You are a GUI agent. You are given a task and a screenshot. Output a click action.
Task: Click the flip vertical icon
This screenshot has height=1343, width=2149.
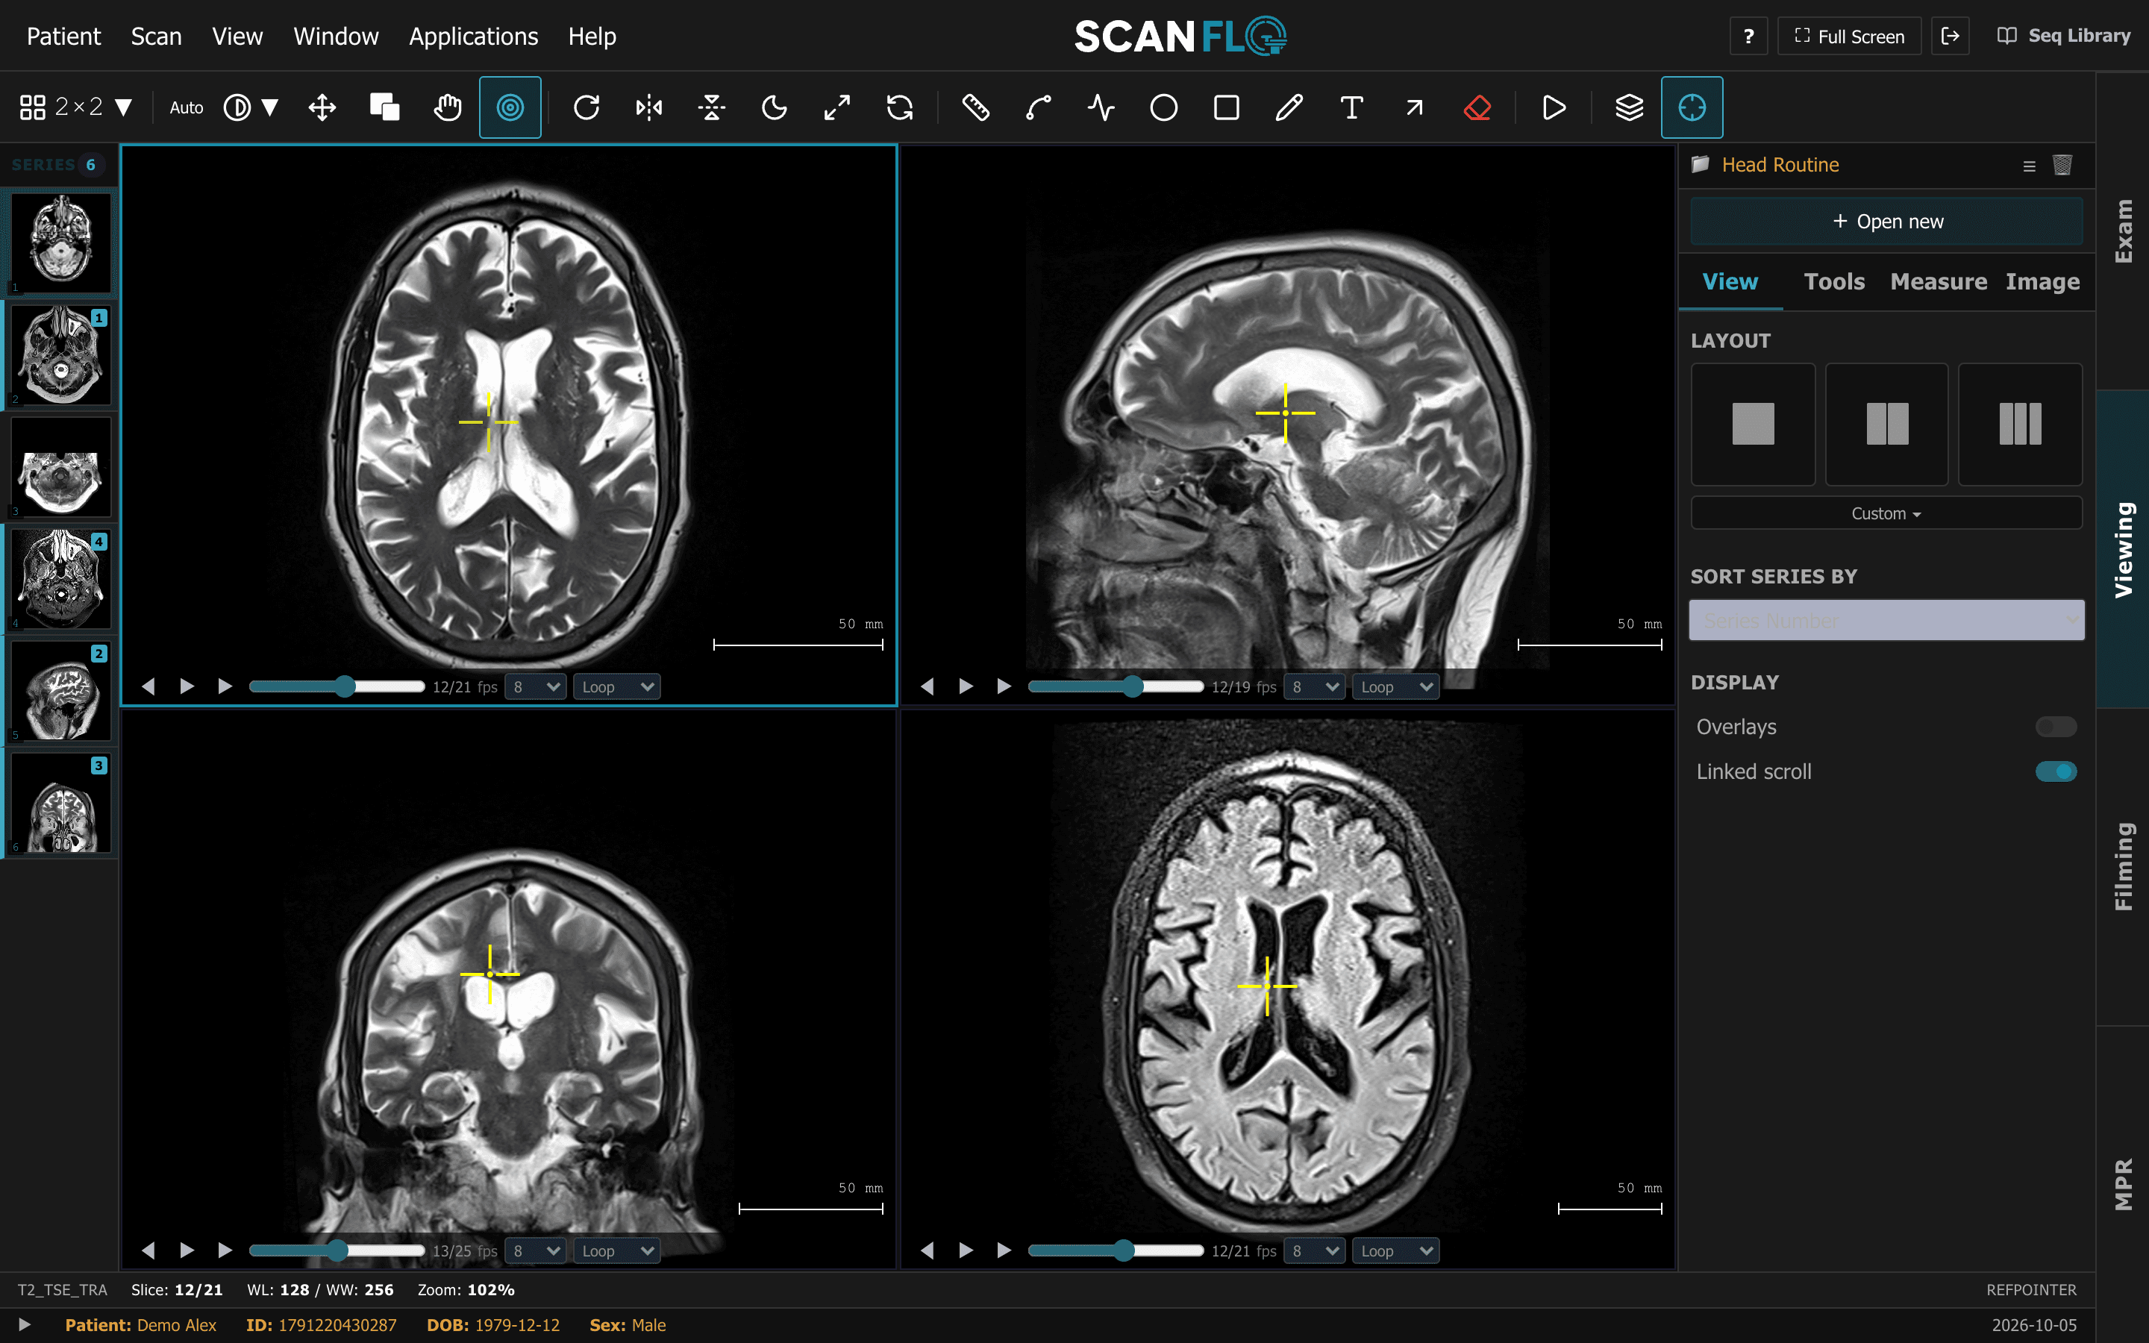pyautogui.click(x=711, y=107)
